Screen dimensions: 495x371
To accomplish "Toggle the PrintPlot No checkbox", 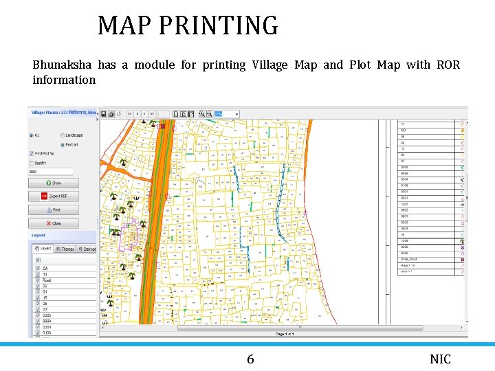I will [x=31, y=154].
